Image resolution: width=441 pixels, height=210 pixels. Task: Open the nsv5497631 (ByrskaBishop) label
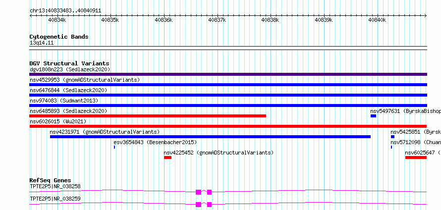point(405,111)
